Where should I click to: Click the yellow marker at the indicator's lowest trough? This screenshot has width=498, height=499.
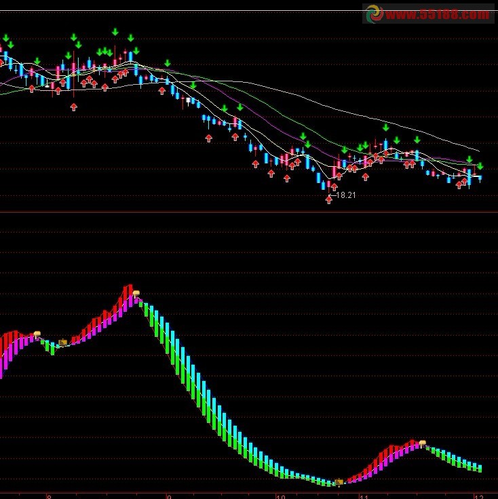pyautogui.click(x=339, y=482)
